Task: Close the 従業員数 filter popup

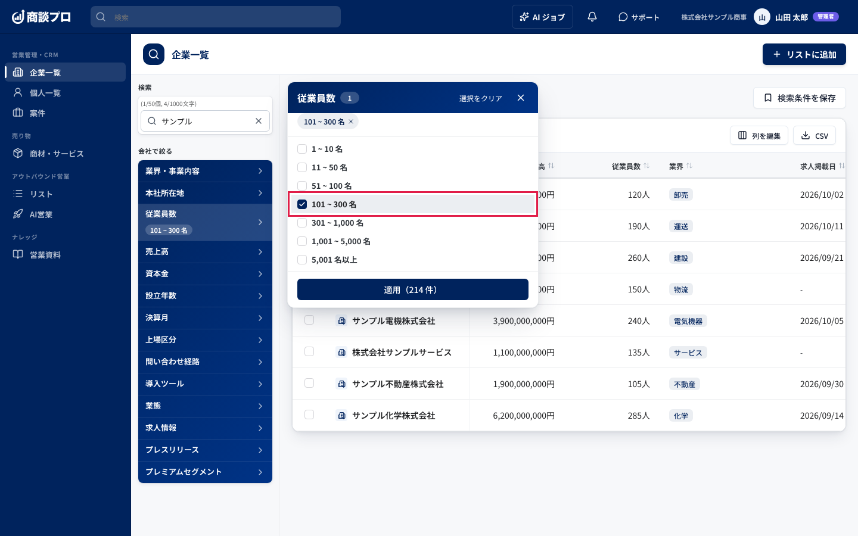Action: point(521,98)
